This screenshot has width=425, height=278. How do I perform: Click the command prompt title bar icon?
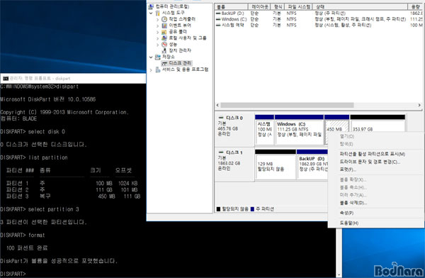[x=5, y=79]
